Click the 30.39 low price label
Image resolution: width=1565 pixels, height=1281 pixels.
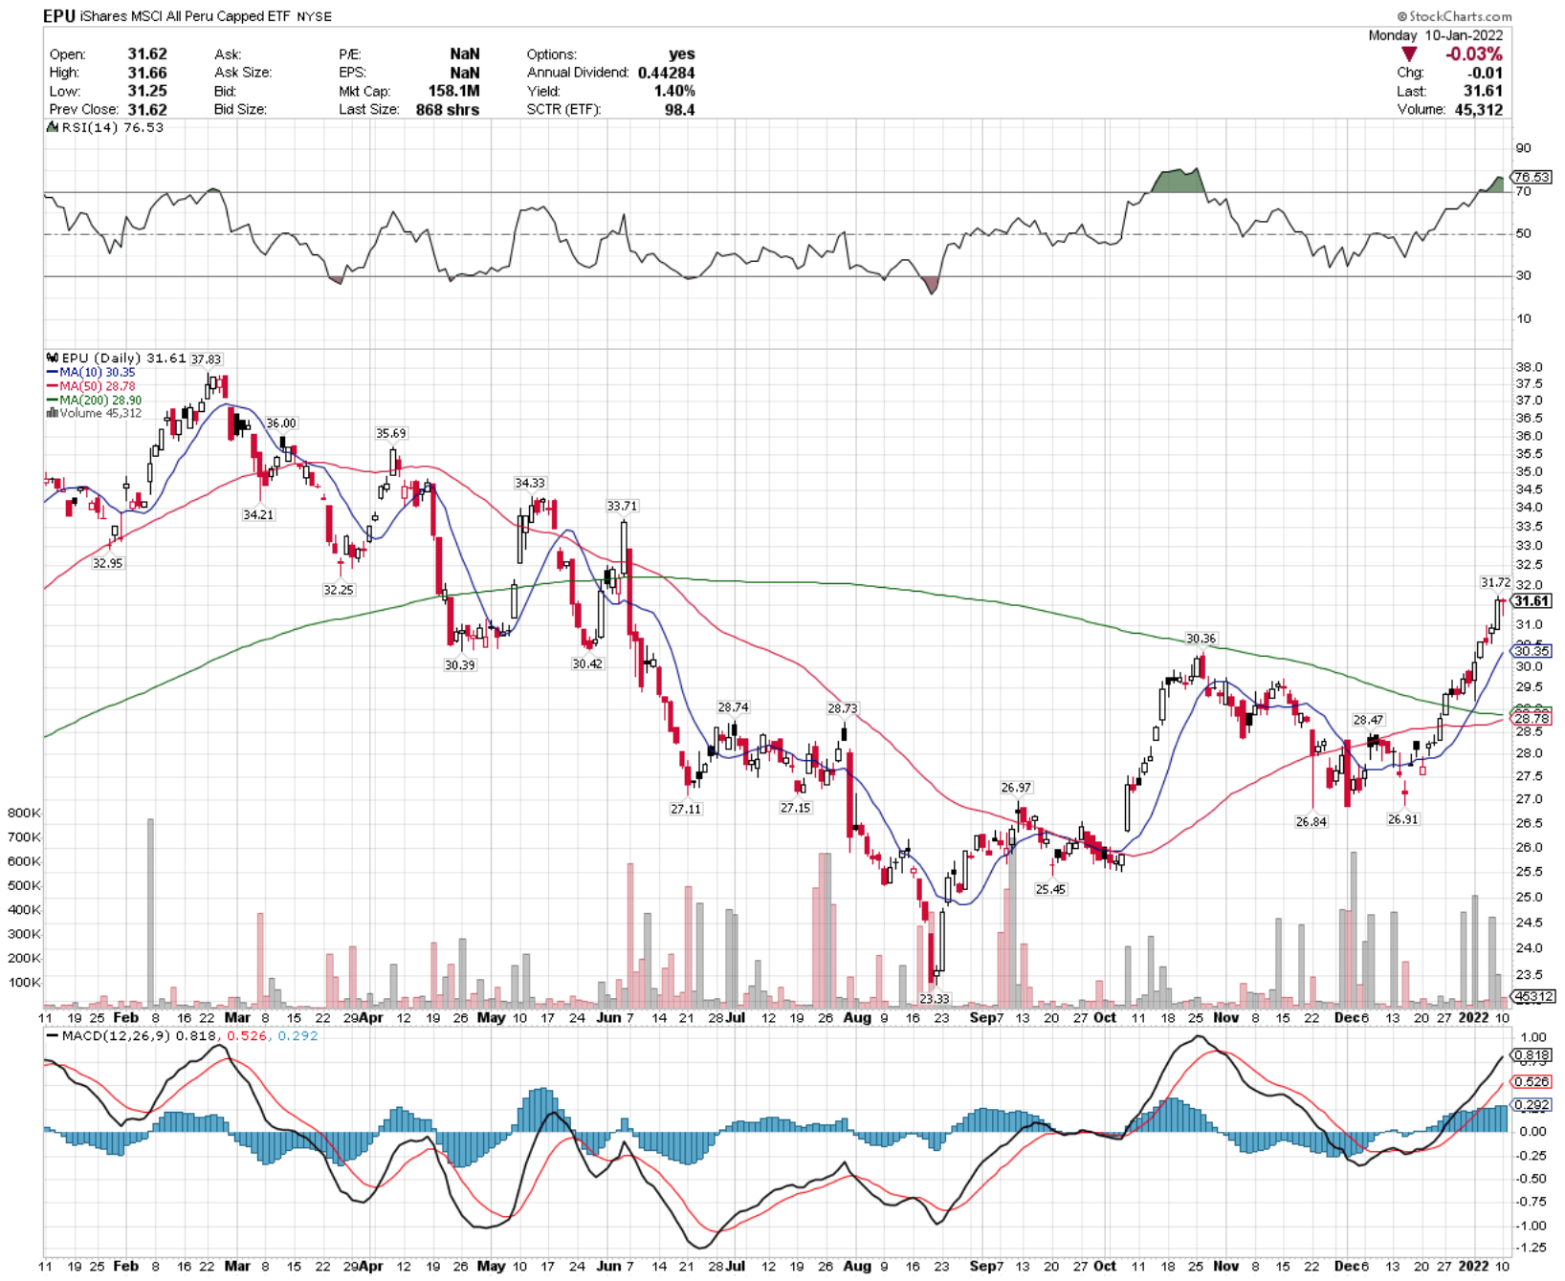(460, 664)
